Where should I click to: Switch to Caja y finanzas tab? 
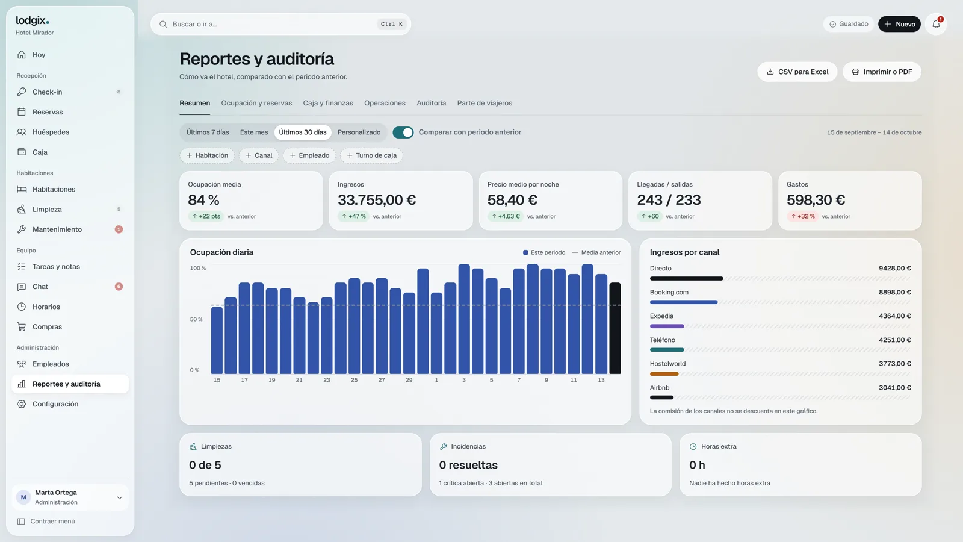tap(328, 103)
